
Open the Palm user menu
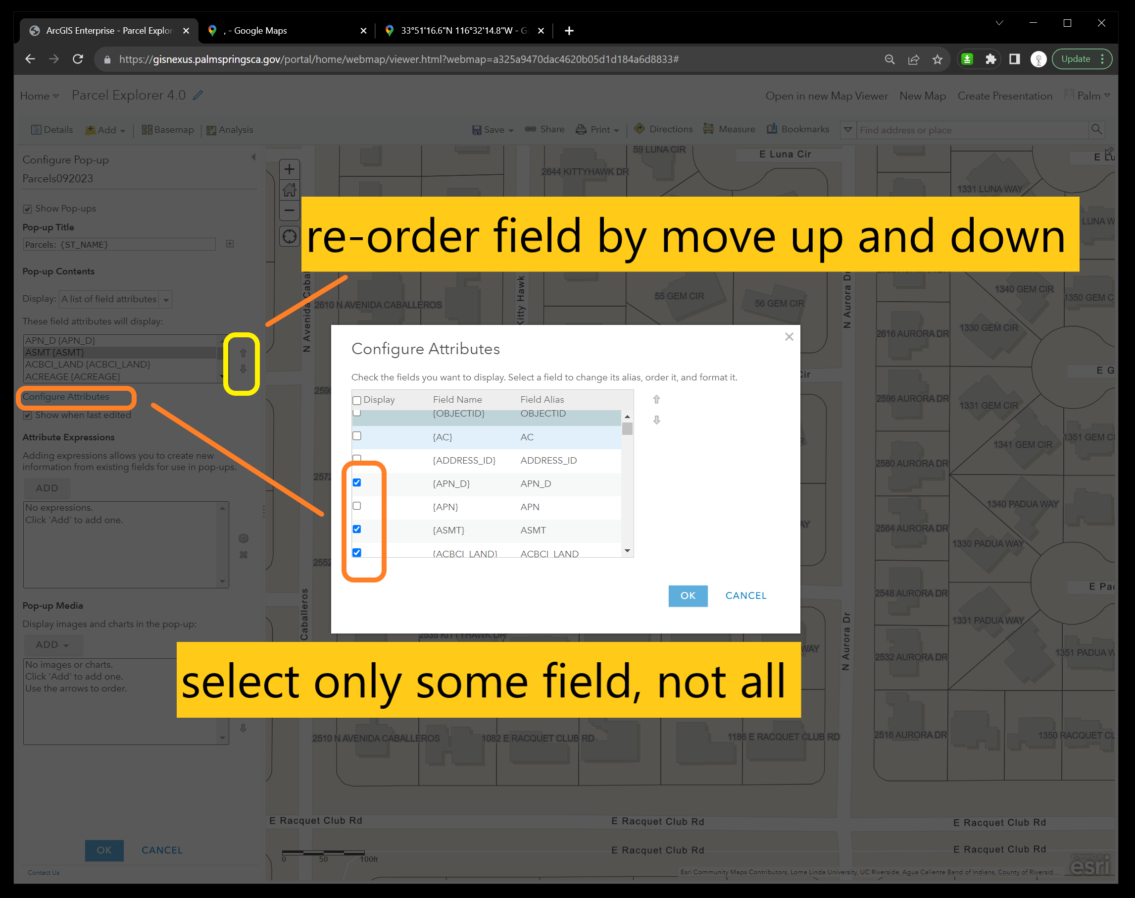click(1087, 96)
